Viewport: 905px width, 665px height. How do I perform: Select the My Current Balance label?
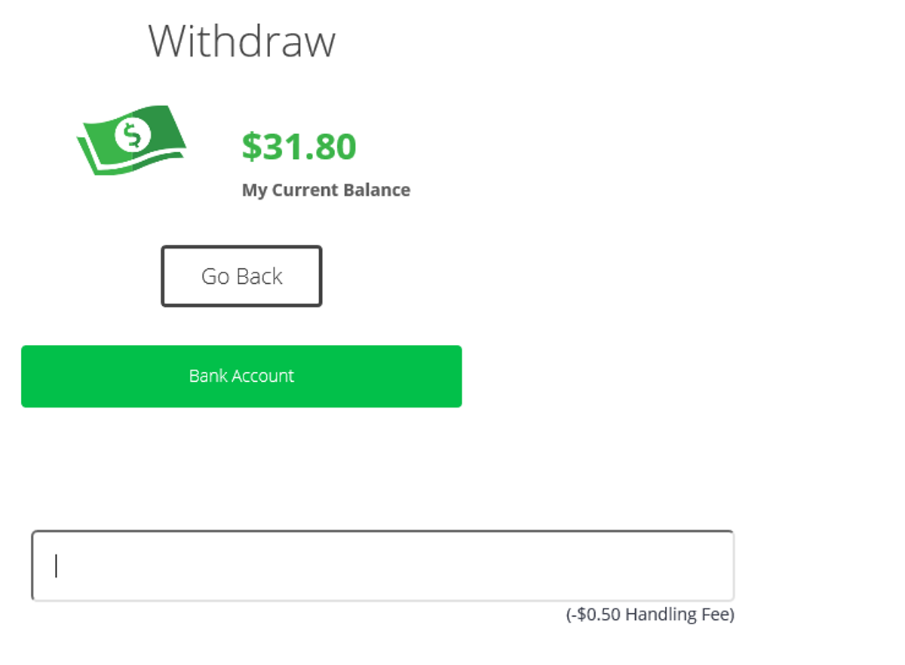[x=326, y=190]
